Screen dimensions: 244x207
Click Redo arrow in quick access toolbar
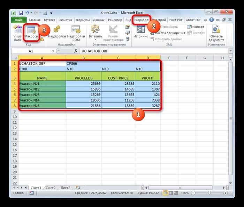(36, 13)
